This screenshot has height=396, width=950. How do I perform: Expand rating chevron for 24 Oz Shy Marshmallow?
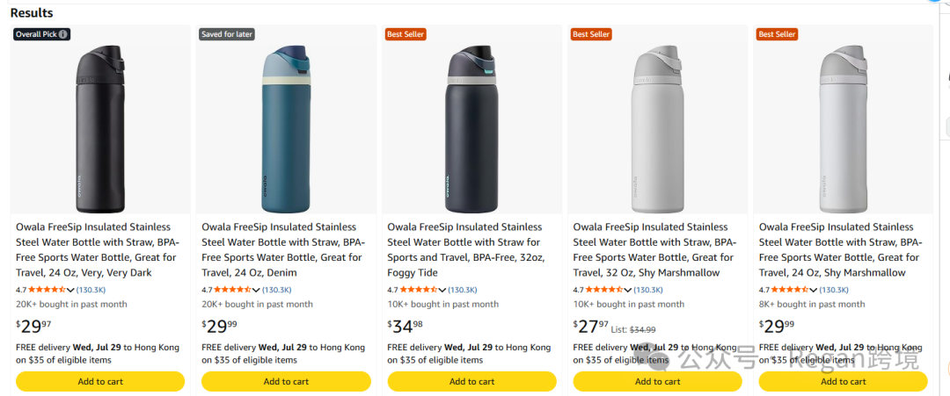(814, 291)
